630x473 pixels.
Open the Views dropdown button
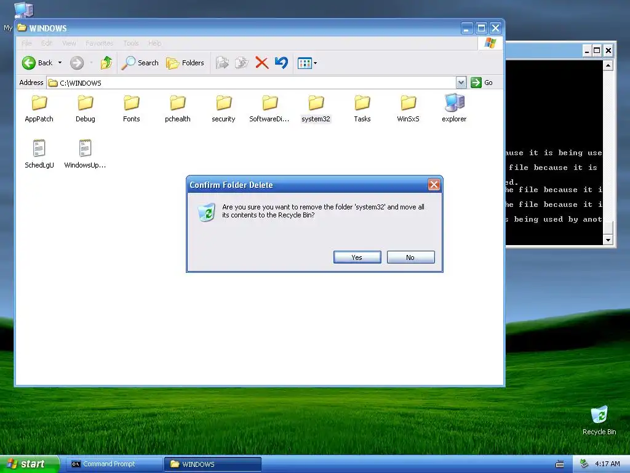[x=308, y=63]
